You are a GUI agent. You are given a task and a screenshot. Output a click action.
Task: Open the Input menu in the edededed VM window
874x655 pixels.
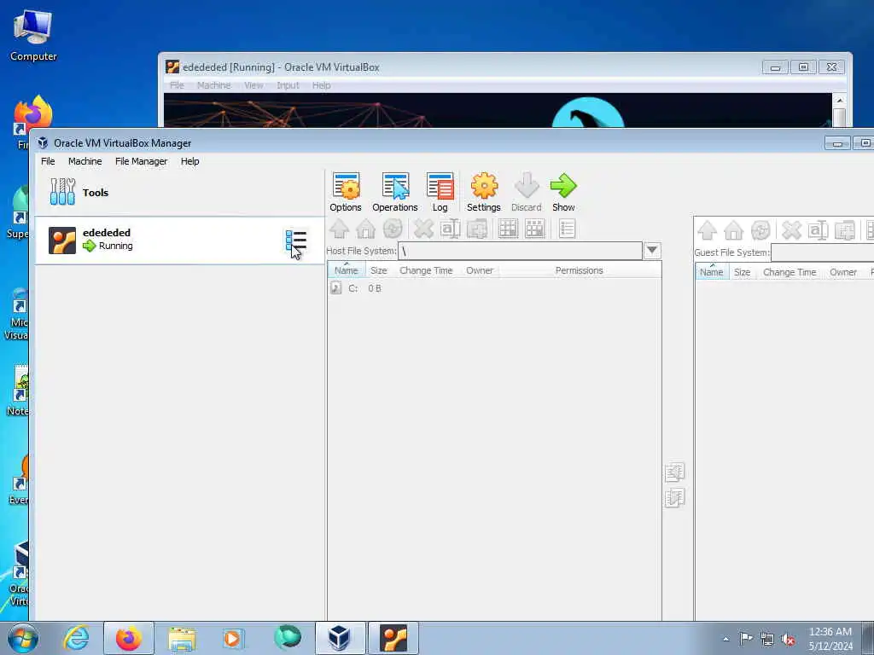(x=288, y=85)
